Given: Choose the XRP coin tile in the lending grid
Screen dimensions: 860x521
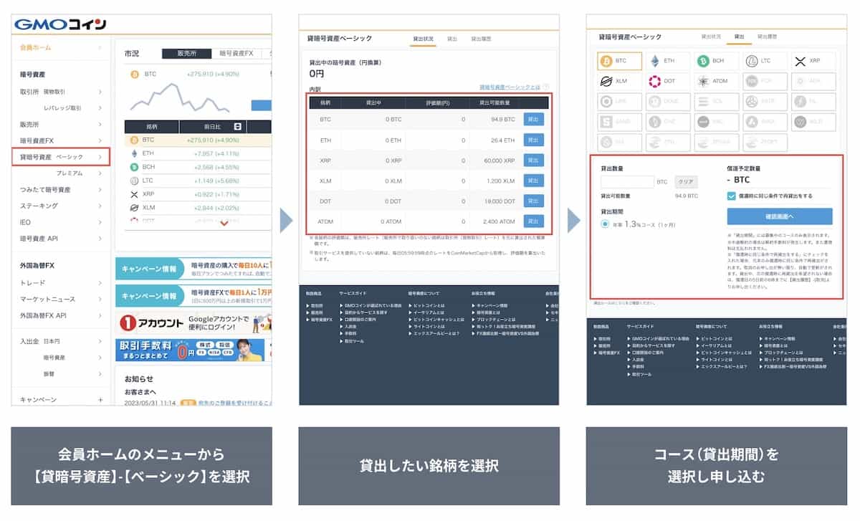Looking at the screenshot, I should point(813,62).
